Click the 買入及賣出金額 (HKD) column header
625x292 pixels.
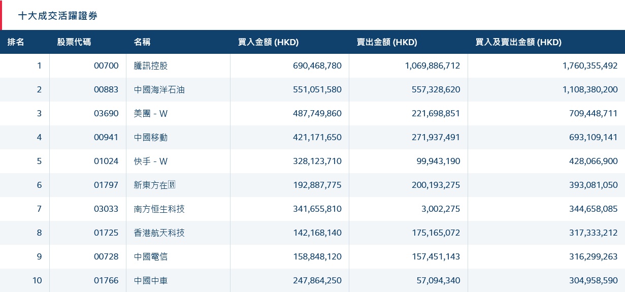pos(518,42)
